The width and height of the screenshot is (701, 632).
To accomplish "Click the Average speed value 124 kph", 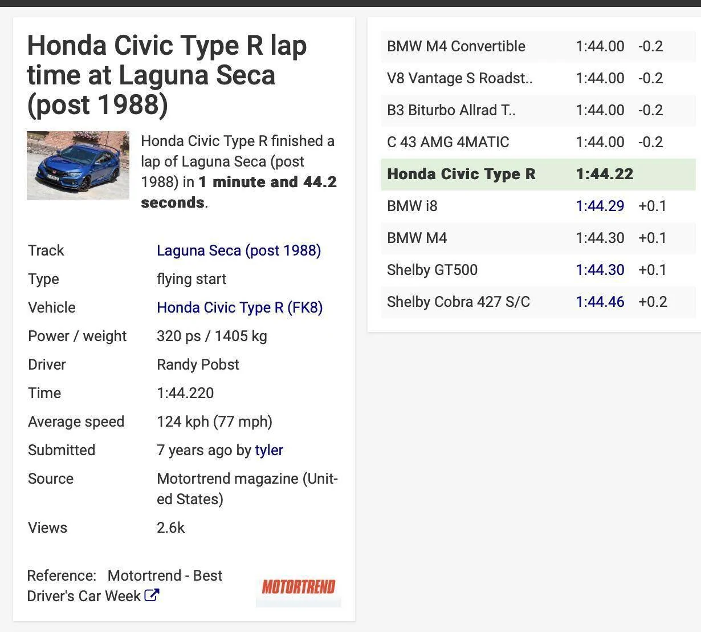I will coord(215,422).
